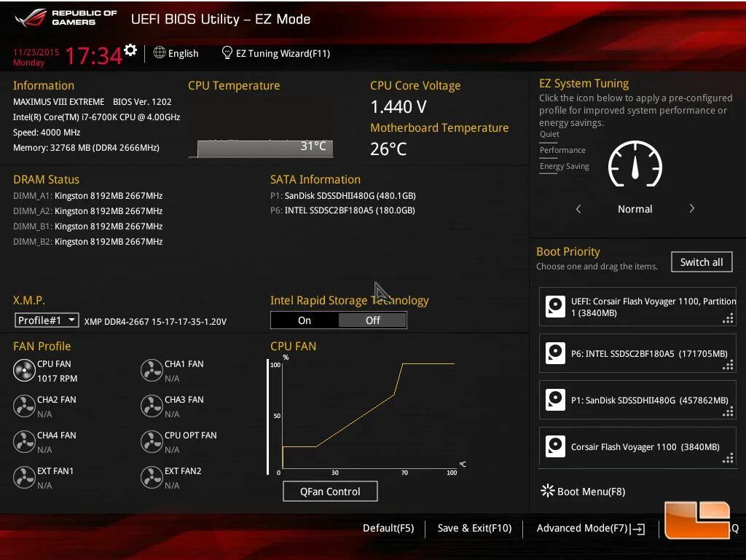Viewport: 746px width, 560px height.
Task: Click the CHA4 FAN fan icon
Action: click(x=24, y=442)
